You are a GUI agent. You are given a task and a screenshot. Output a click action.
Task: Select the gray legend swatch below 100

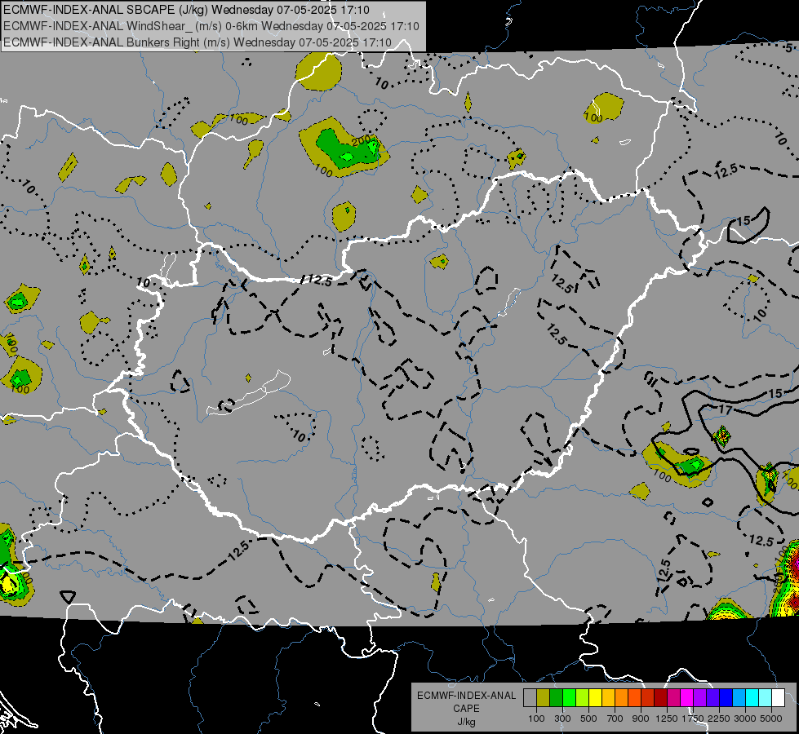tap(530, 698)
